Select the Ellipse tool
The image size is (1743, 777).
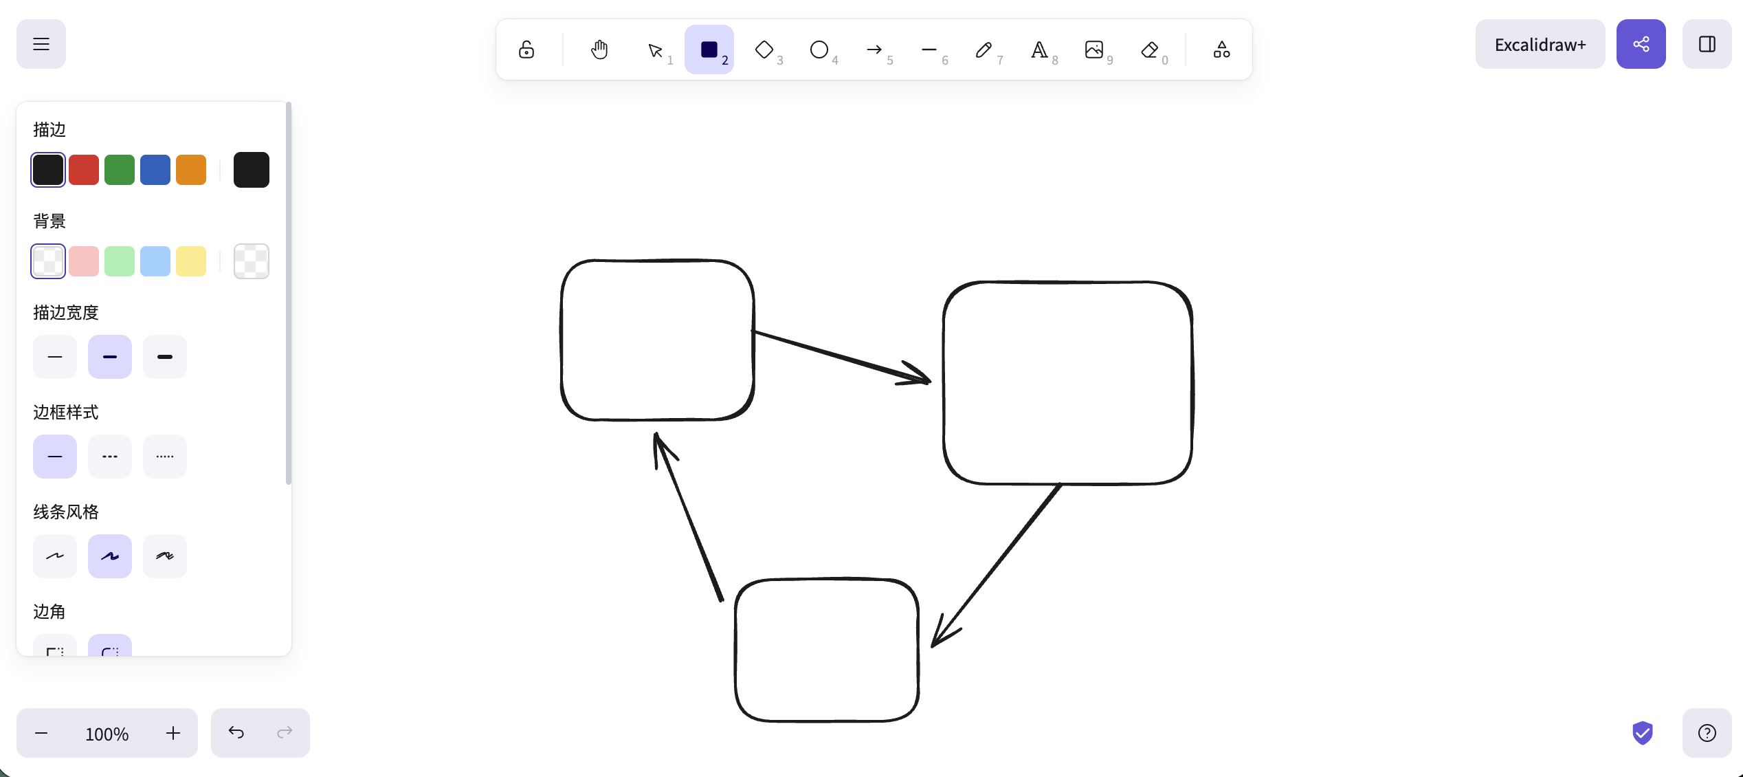(819, 50)
